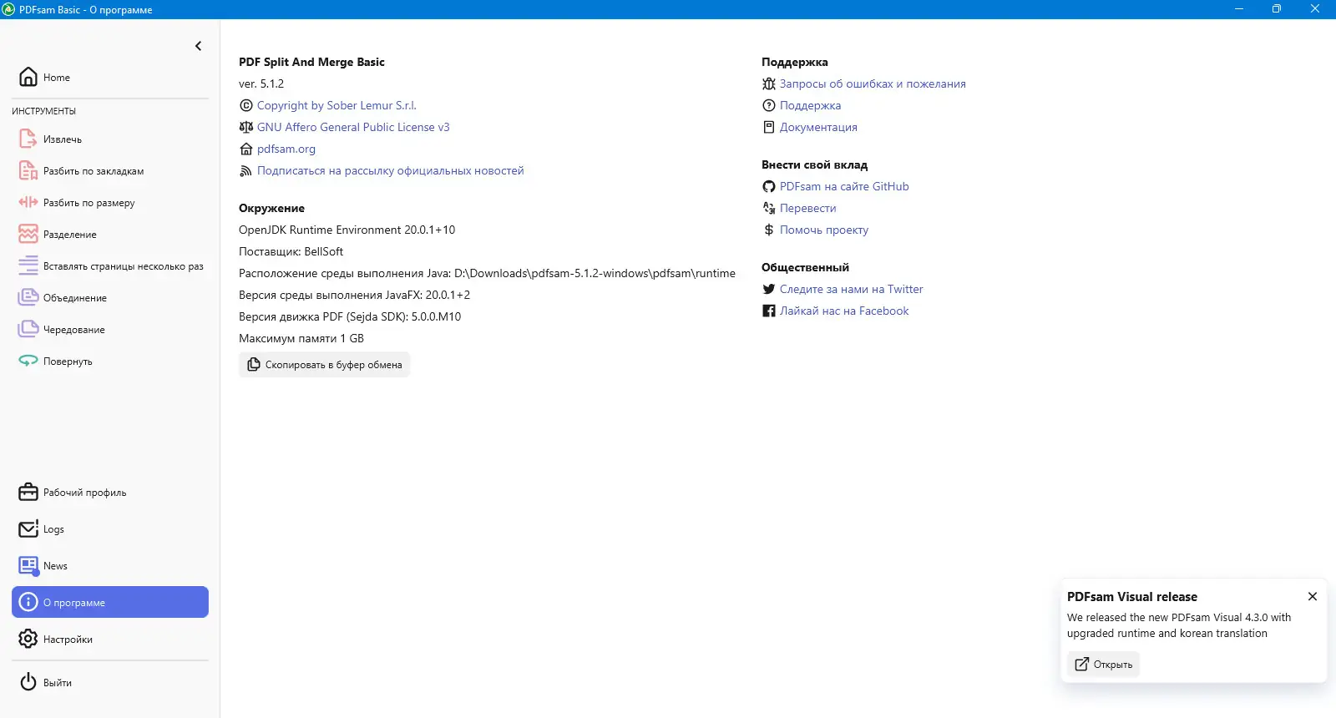
Task: Click the Версия движка PDF Sejda SDK line
Action: pyautogui.click(x=350, y=316)
